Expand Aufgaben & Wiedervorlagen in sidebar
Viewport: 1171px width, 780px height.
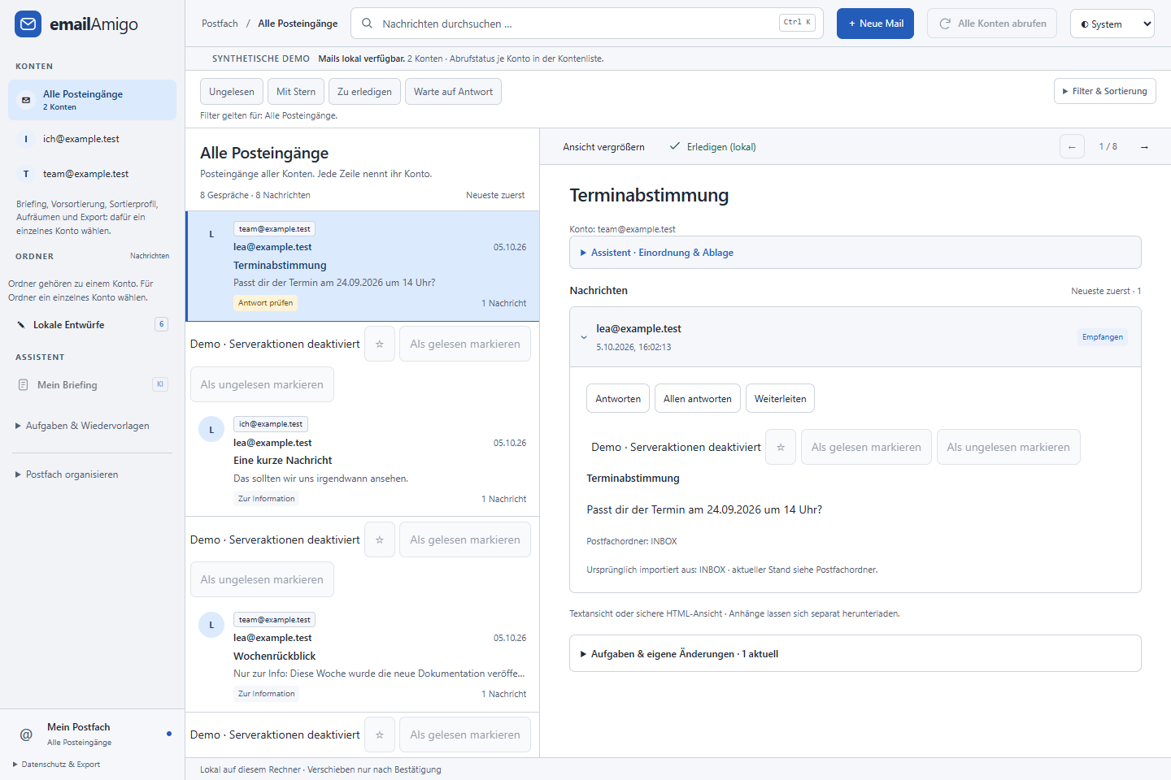[x=82, y=426]
